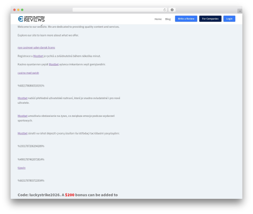Open the Mostbet link before 'nabízí přehledné'
Screen dimensions: 253x214
tap(22, 98)
